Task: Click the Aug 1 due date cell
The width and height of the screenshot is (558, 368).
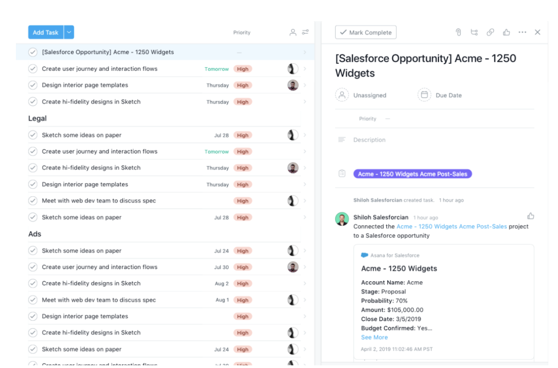Action: (222, 300)
